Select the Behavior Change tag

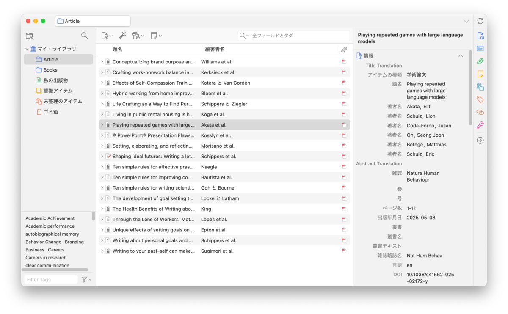click(43, 242)
